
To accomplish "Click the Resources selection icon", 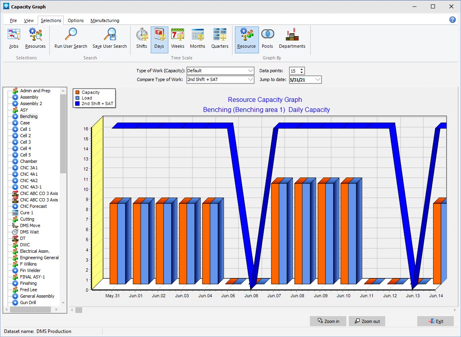I will (35, 39).
